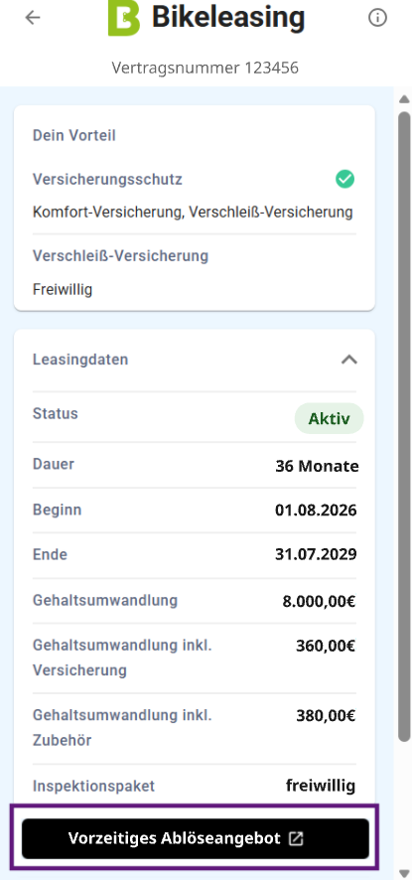412x880 pixels.
Task: Click the vertical scrollbar thumb
Action: (404, 426)
